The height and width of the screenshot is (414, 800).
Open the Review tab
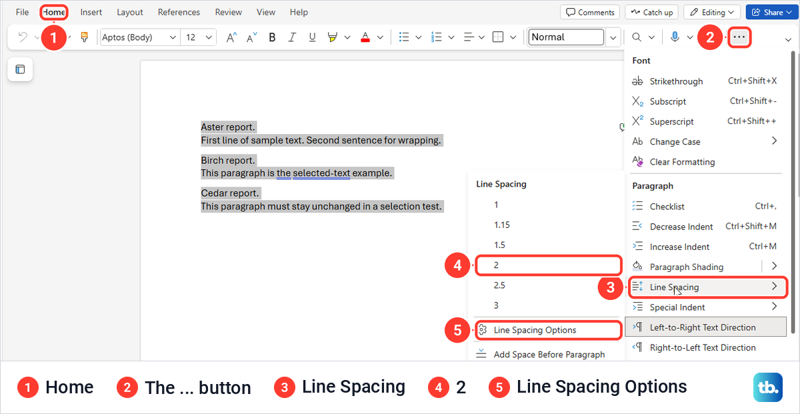[229, 12]
